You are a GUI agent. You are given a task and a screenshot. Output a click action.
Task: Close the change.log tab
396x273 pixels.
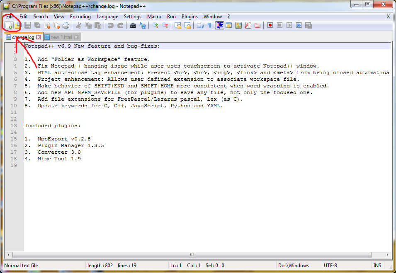pyautogui.click(x=39, y=37)
